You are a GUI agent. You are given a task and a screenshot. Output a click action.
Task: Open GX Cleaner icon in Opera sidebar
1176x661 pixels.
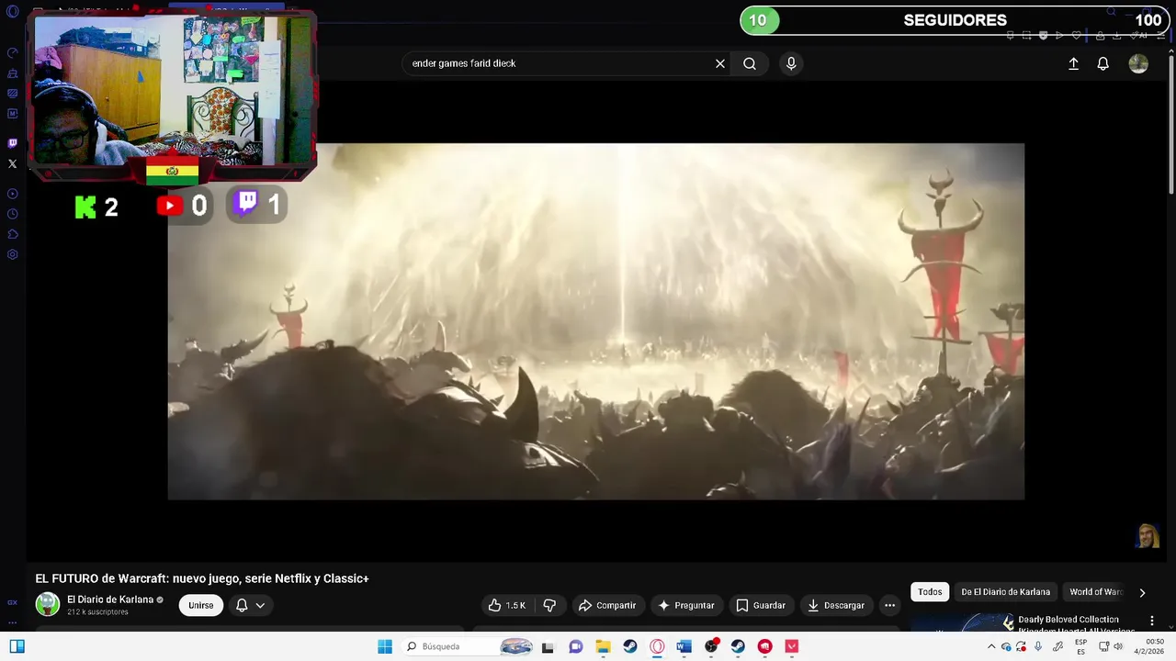click(13, 73)
